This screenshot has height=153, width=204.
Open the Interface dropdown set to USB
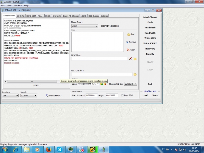coord(10,96)
